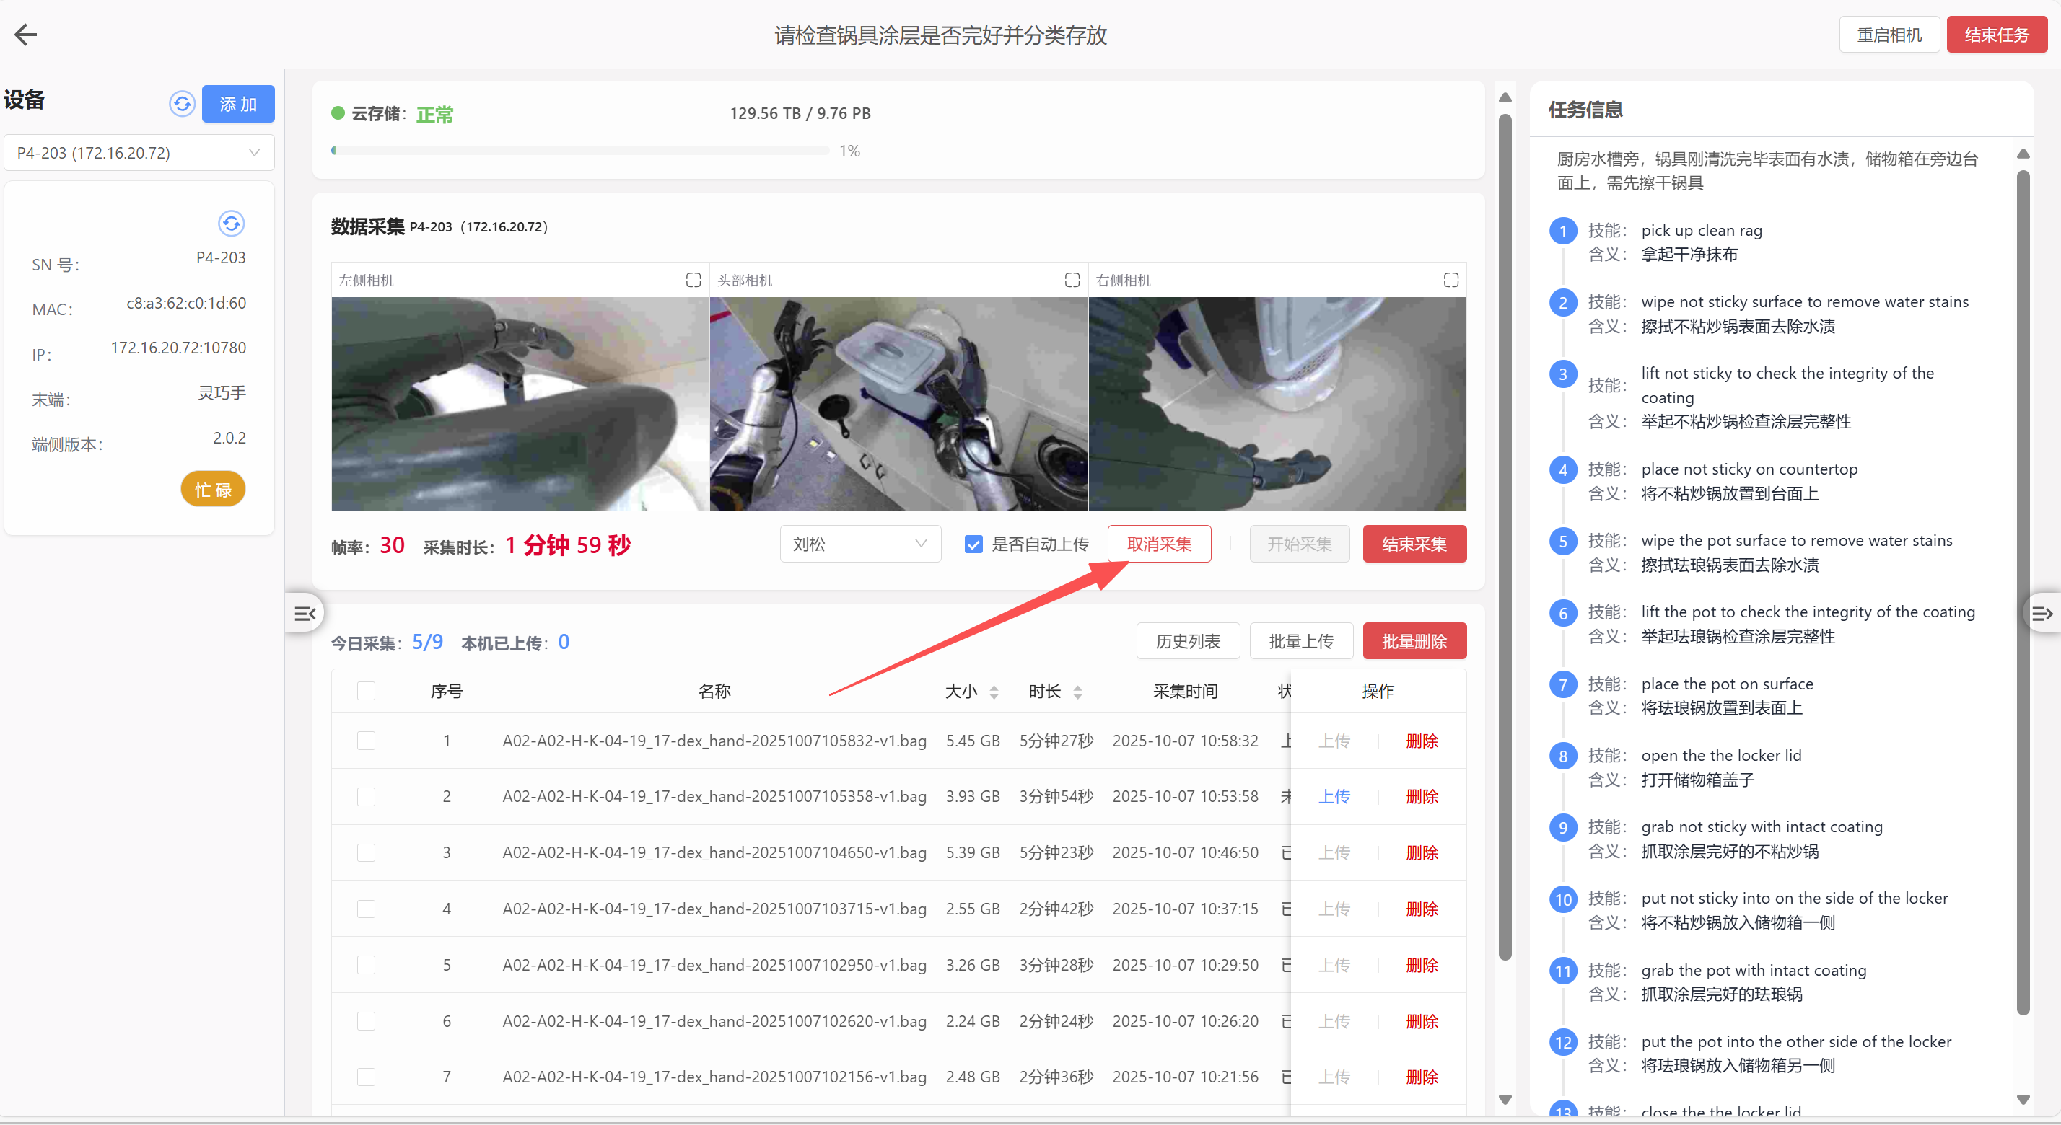This screenshot has height=1125, width=2061.
Task: Click 批量上传 batch upload
Action: tap(1300, 641)
